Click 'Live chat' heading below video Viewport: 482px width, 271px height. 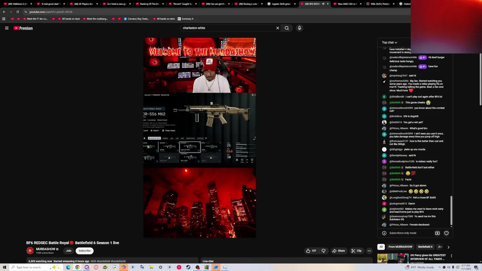click(x=208, y=261)
